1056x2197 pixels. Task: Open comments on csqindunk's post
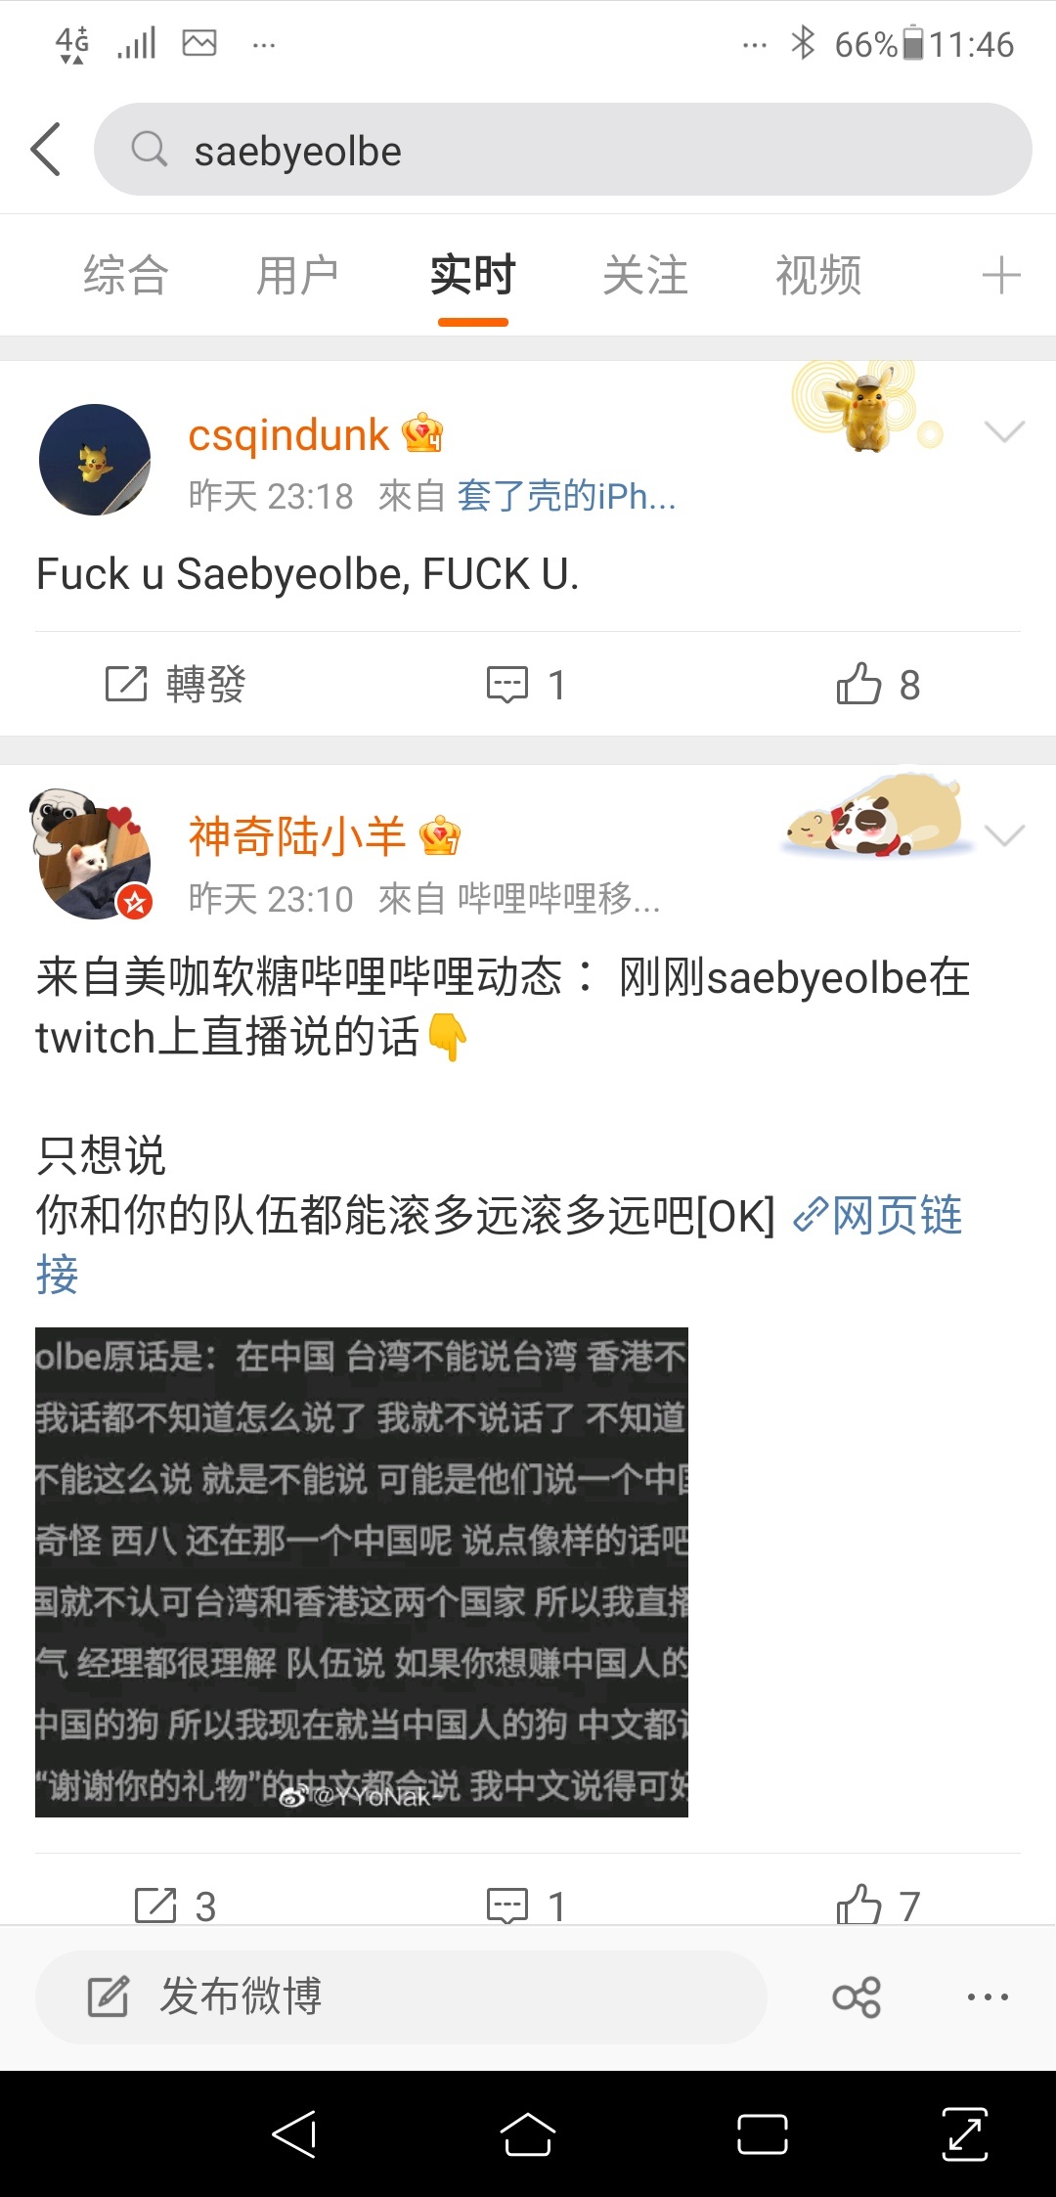526,685
